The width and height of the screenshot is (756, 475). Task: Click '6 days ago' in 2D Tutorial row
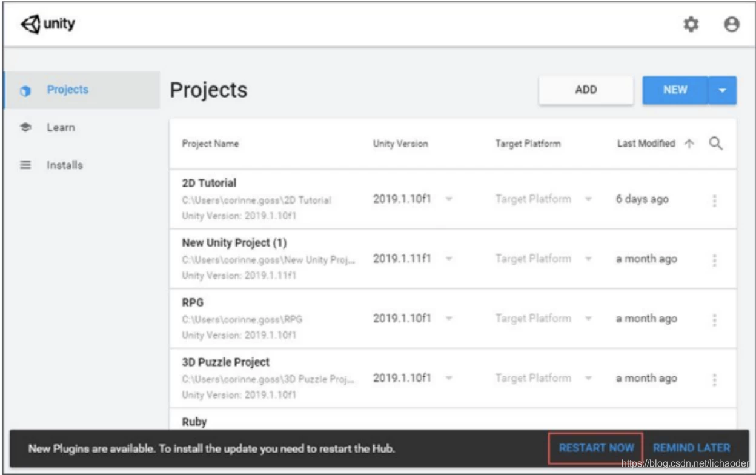click(x=642, y=199)
